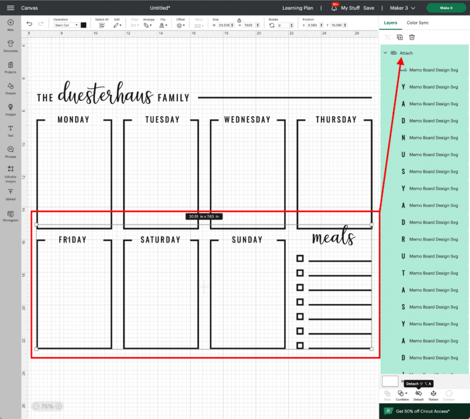Click the Undo arrow icon
This screenshot has height=419, width=470.
pos(29,23)
